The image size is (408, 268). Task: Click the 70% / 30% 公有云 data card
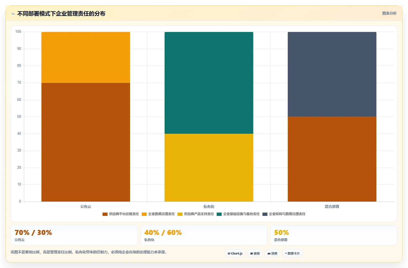pyautogui.click(x=74, y=235)
